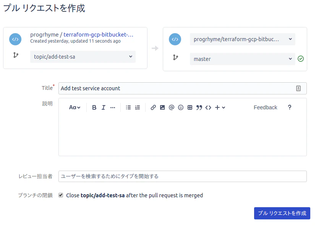Click the source branch icon
This screenshot has width=316, height=227.
[x=16, y=55]
